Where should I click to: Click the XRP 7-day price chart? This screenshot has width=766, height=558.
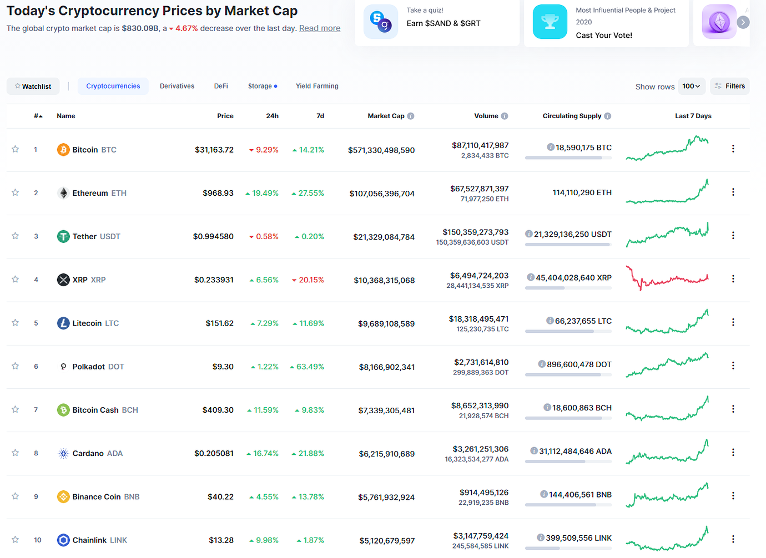[x=667, y=278]
